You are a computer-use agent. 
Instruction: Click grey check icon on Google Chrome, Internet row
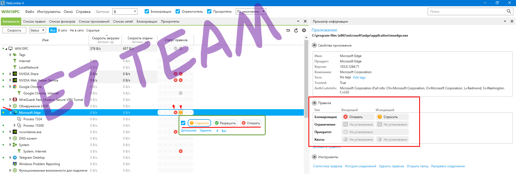pos(181,93)
